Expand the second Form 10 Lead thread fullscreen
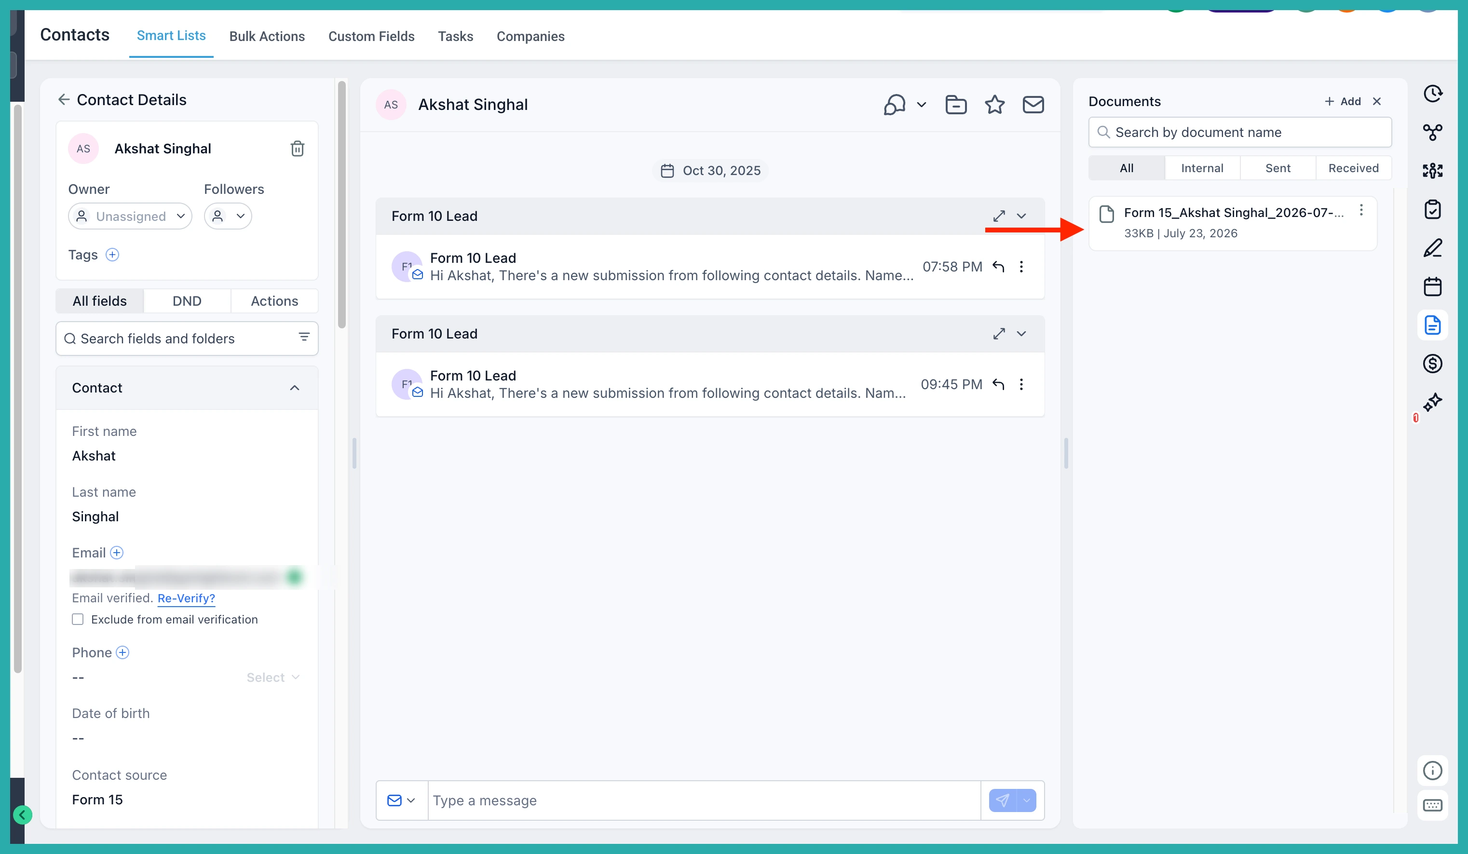The image size is (1468, 854). coord(999,334)
